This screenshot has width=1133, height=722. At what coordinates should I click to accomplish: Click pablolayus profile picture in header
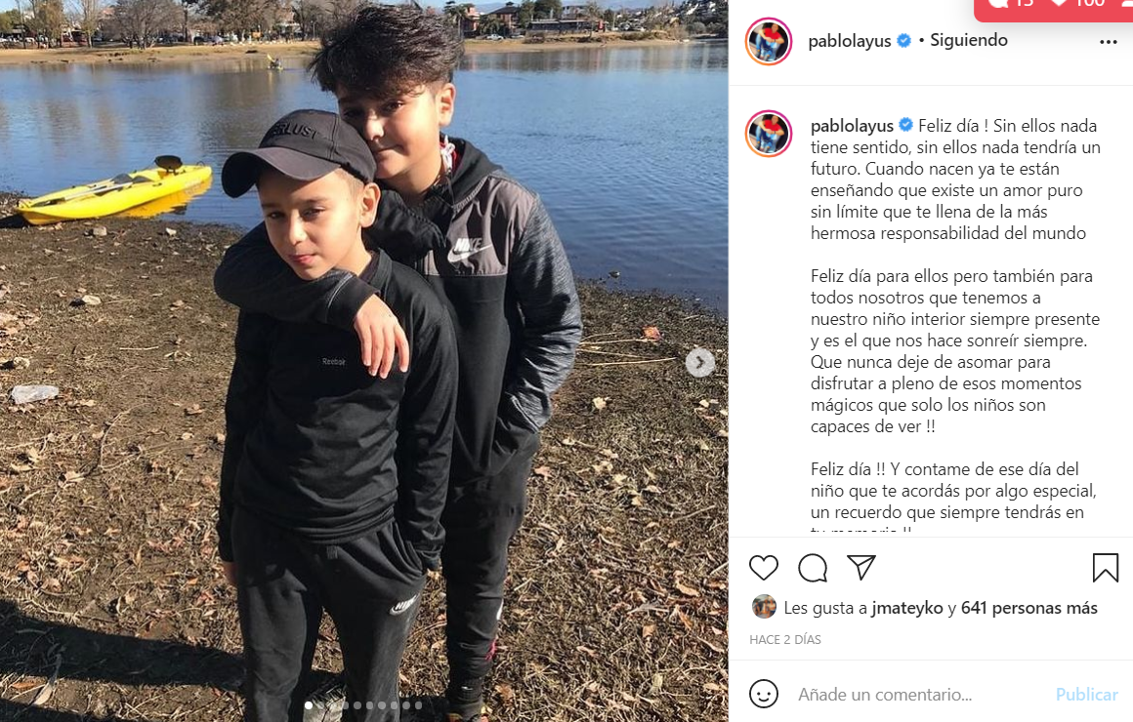769,41
